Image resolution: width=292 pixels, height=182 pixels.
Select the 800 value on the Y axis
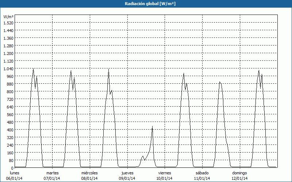(x=8, y=91)
